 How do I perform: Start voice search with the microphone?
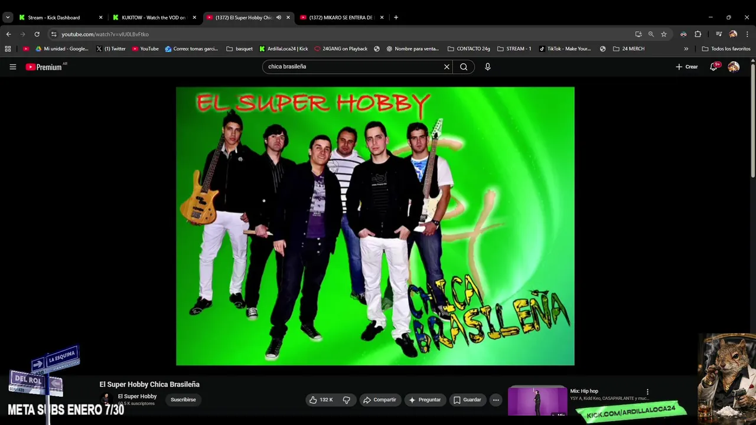coord(487,67)
